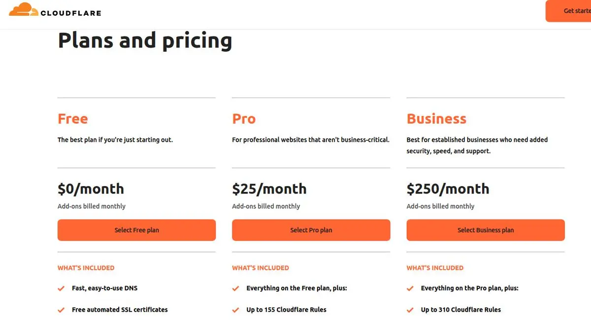Click What's Included label under Business plan
Viewport: 591px width, 320px height.
coord(435,268)
